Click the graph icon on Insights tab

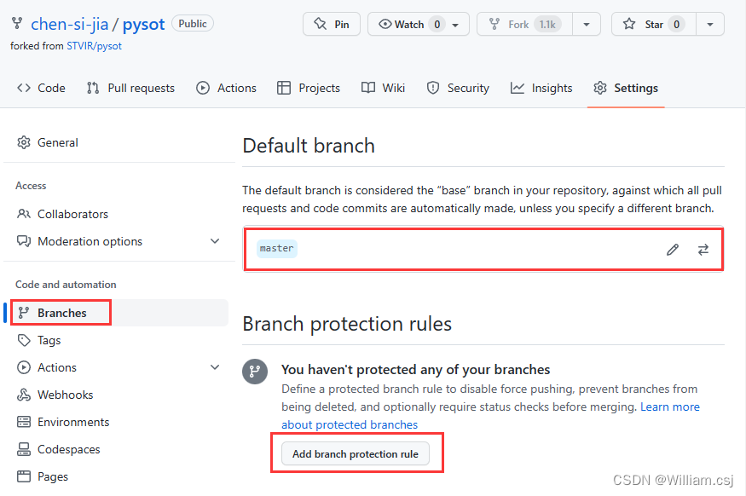tap(518, 88)
